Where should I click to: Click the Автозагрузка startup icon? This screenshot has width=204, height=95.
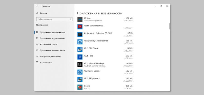[37, 62]
